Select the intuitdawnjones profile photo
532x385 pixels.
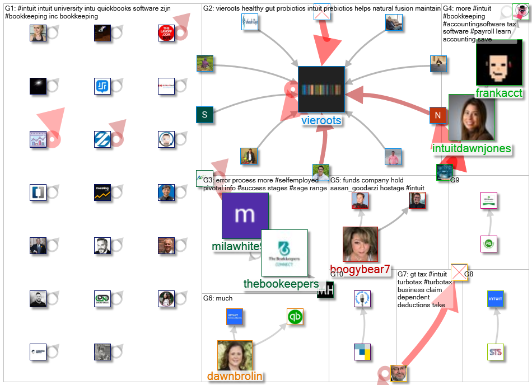pos(472,118)
